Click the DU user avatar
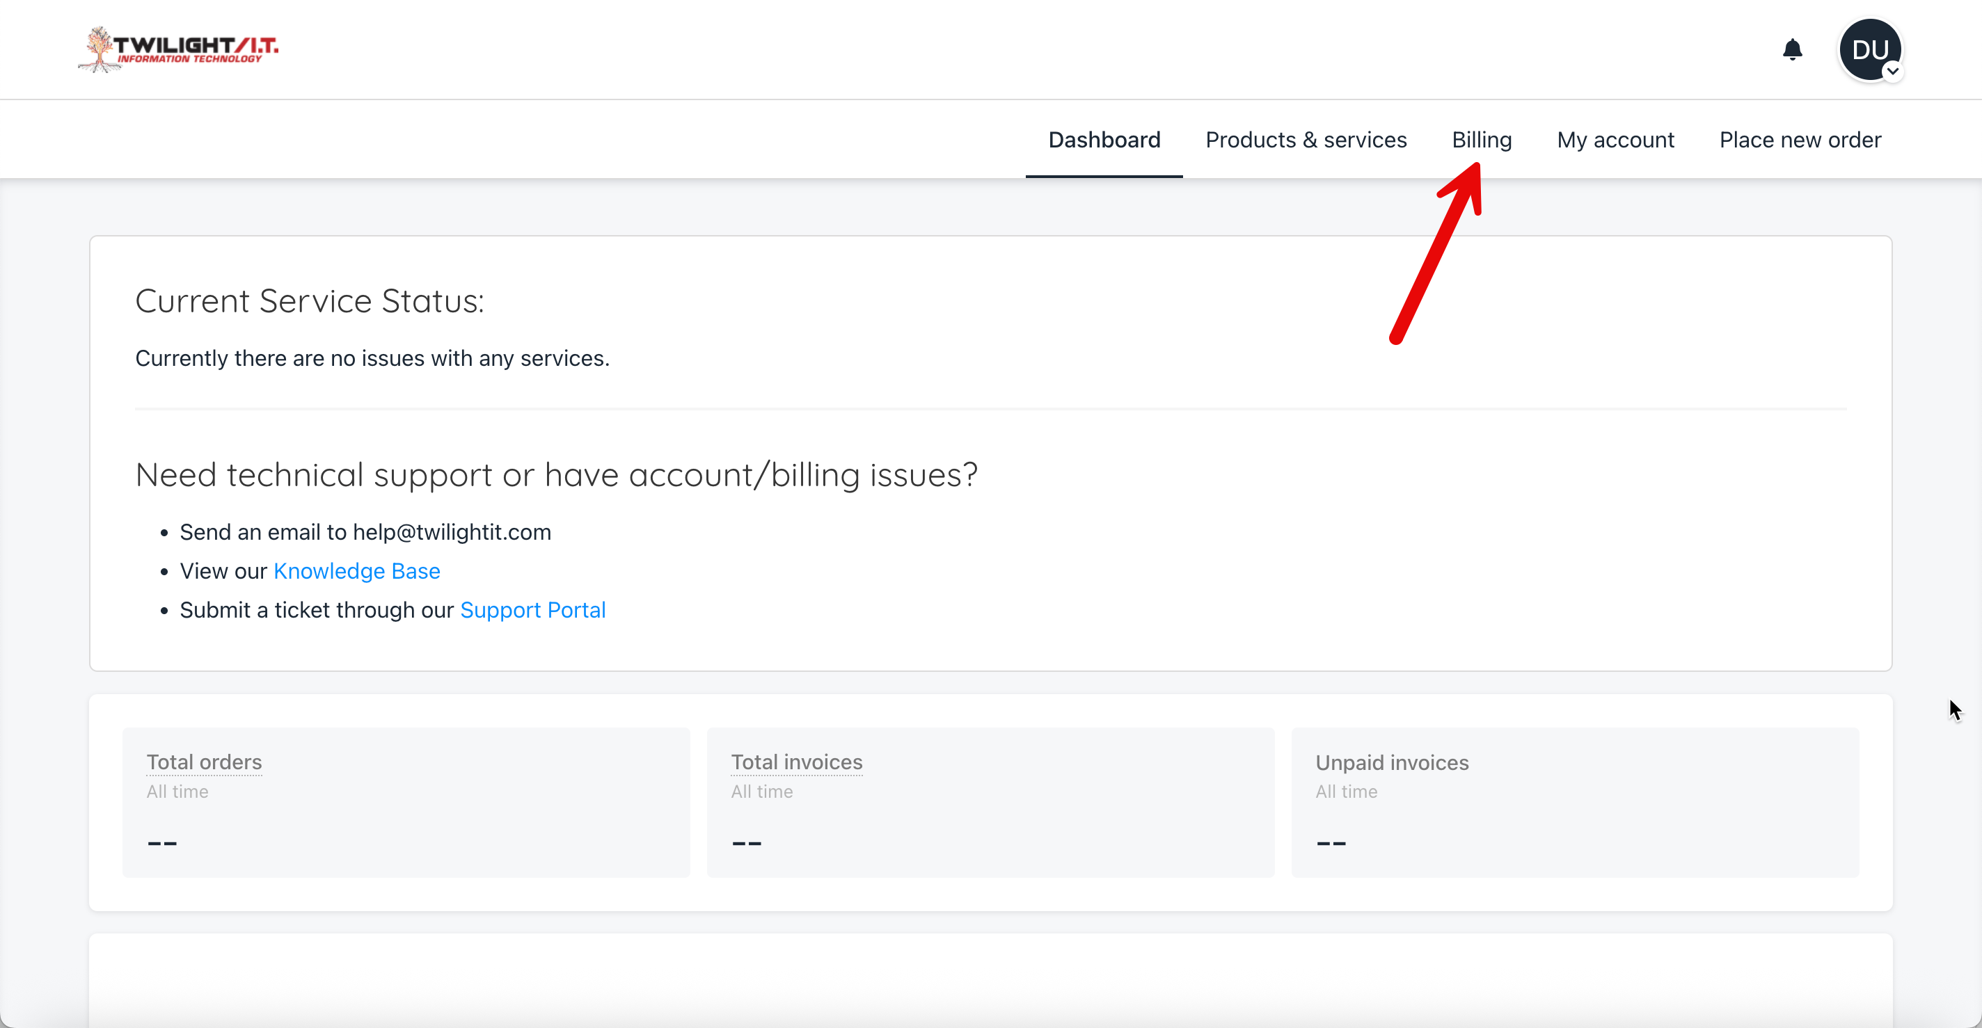The image size is (1982, 1028). click(1869, 49)
